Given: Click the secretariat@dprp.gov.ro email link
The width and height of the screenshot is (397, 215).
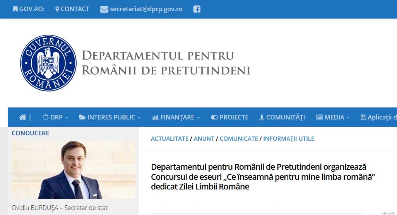Looking at the screenshot, I should (146, 9).
